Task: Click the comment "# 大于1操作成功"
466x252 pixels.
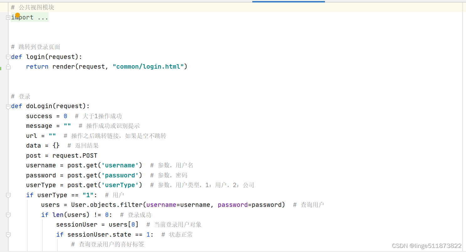Action: click(x=98, y=116)
